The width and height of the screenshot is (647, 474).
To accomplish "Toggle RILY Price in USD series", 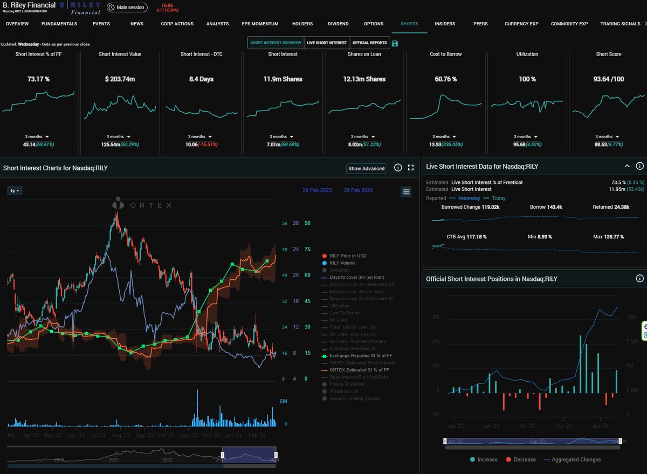I will point(344,256).
